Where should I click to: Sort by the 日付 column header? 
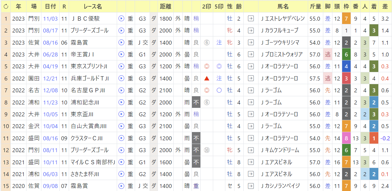(x=50, y=6)
